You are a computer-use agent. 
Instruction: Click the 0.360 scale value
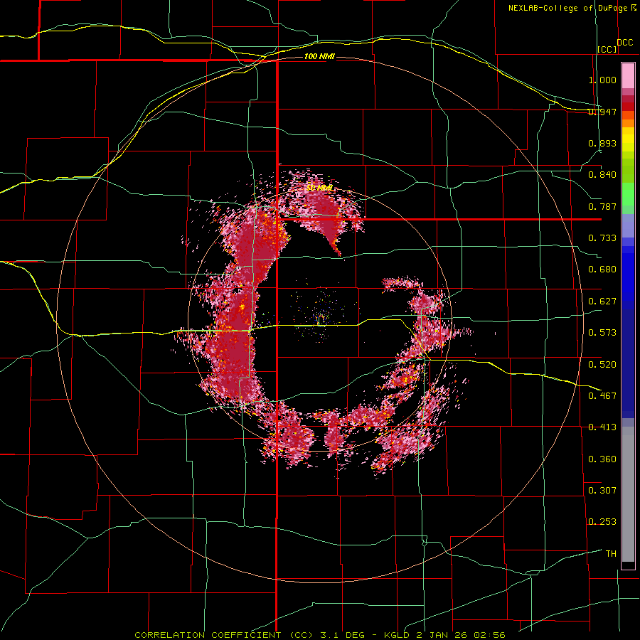602,459
